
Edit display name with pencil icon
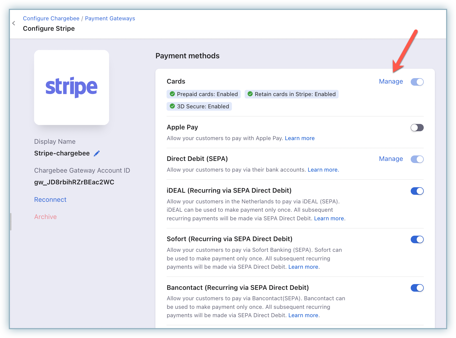(x=97, y=154)
